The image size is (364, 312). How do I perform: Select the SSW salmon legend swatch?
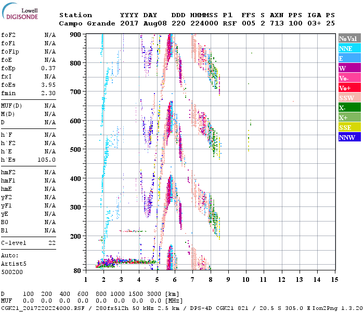(349, 98)
